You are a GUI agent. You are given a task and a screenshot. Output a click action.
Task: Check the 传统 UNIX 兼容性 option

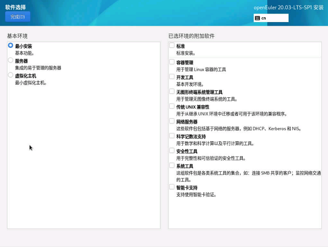click(172, 106)
